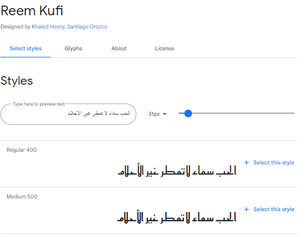Click the Regular 400 Arabic preview text

coord(177,171)
